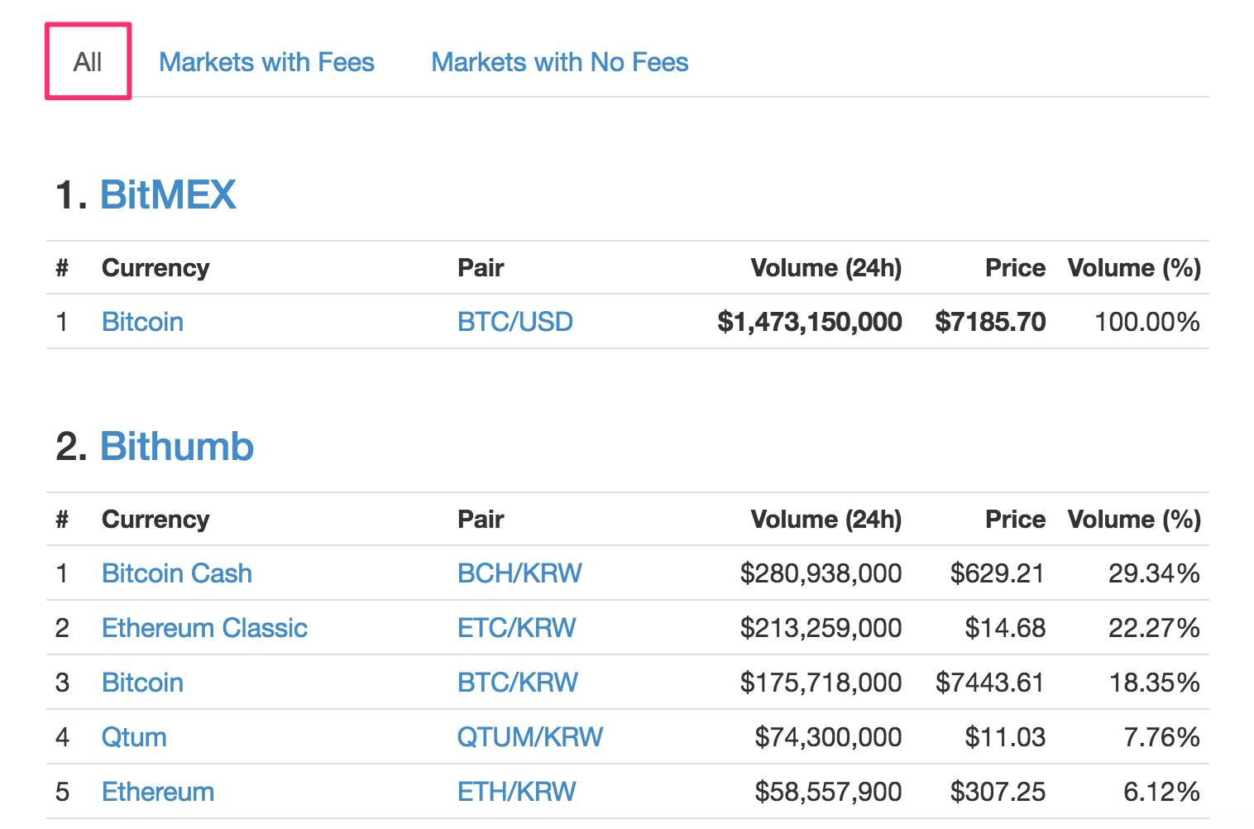The width and height of the screenshot is (1254, 829).
Task: Select the All tab
Action: tap(88, 62)
